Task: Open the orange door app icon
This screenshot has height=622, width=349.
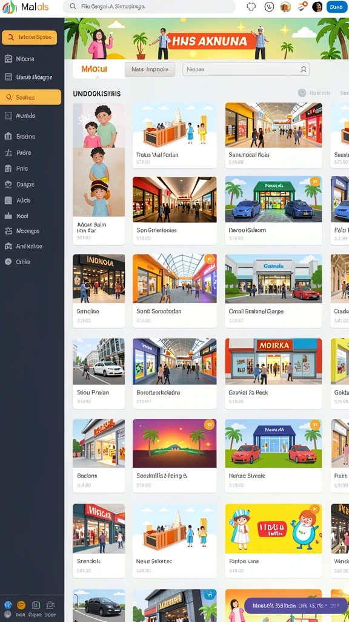Action: 285,7
